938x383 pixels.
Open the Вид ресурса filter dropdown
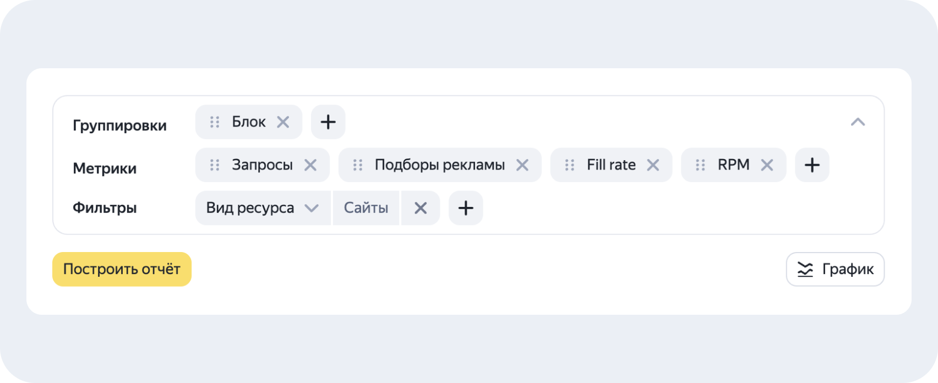click(263, 208)
